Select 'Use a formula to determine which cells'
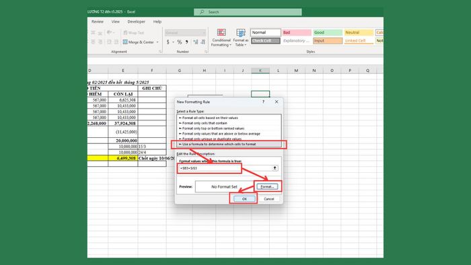The height and width of the screenshot is (265, 471). 229,144
